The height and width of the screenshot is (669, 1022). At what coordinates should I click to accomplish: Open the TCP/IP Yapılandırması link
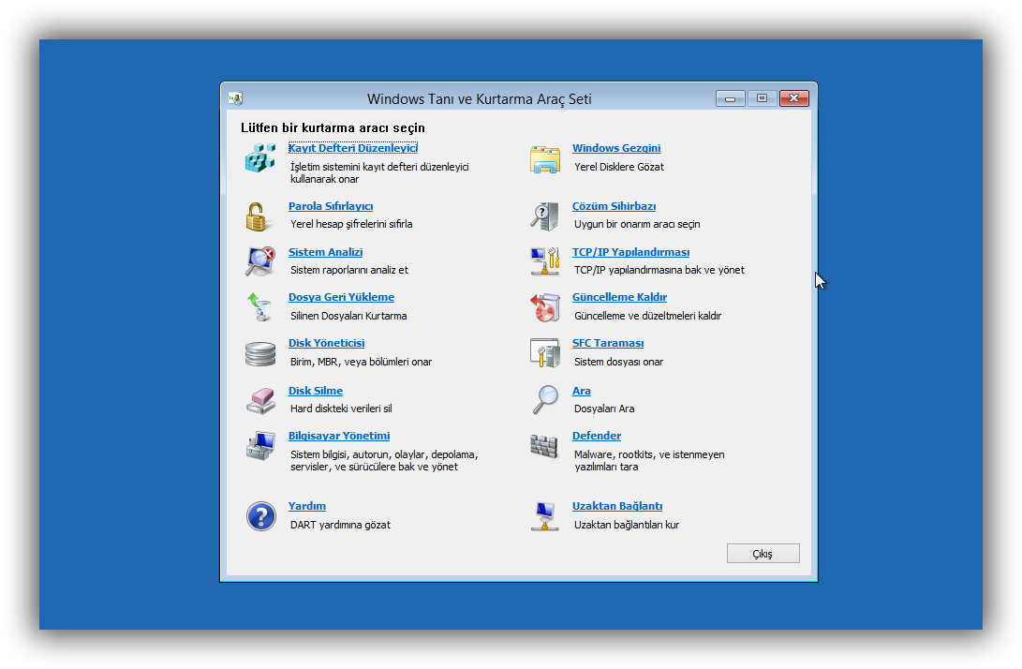coord(630,252)
